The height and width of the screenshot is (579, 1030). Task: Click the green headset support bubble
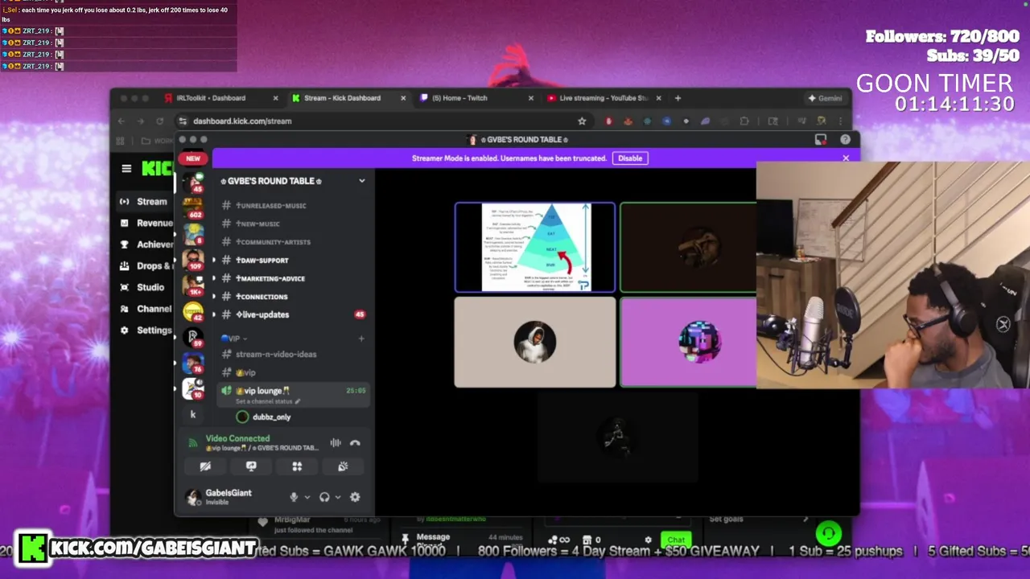[828, 534]
